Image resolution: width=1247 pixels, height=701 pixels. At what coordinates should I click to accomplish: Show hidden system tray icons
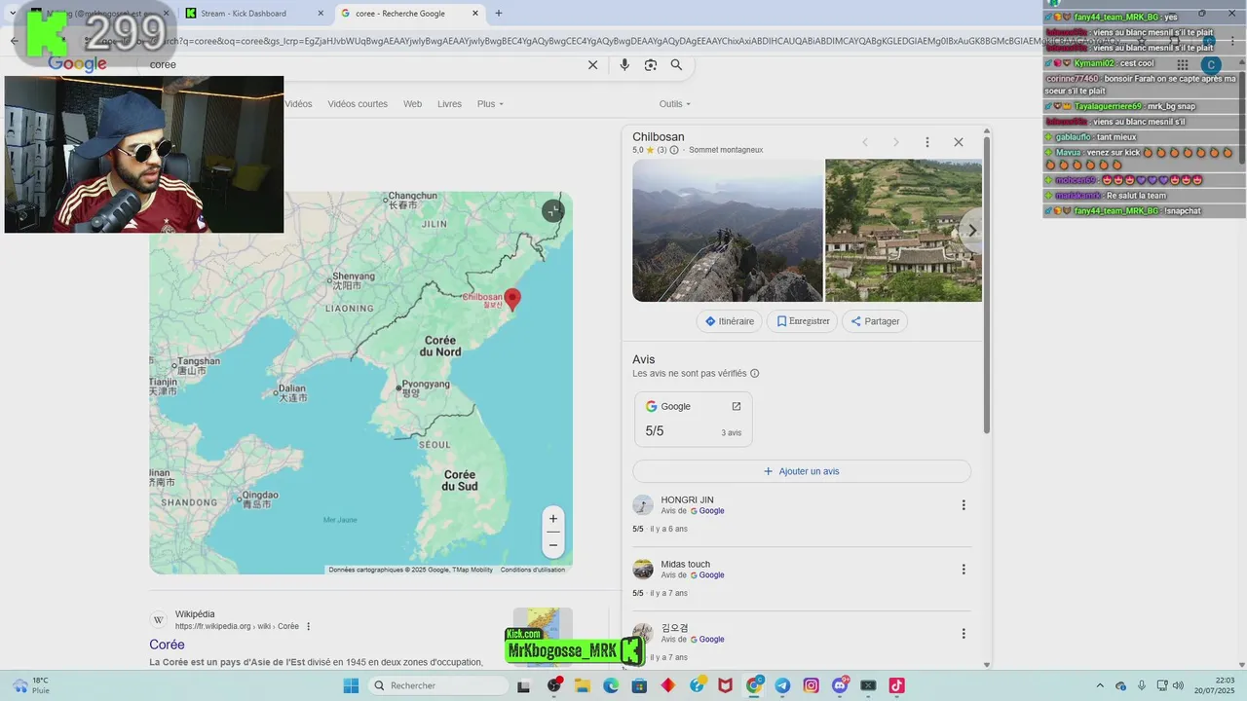(x=1100, y=685)
